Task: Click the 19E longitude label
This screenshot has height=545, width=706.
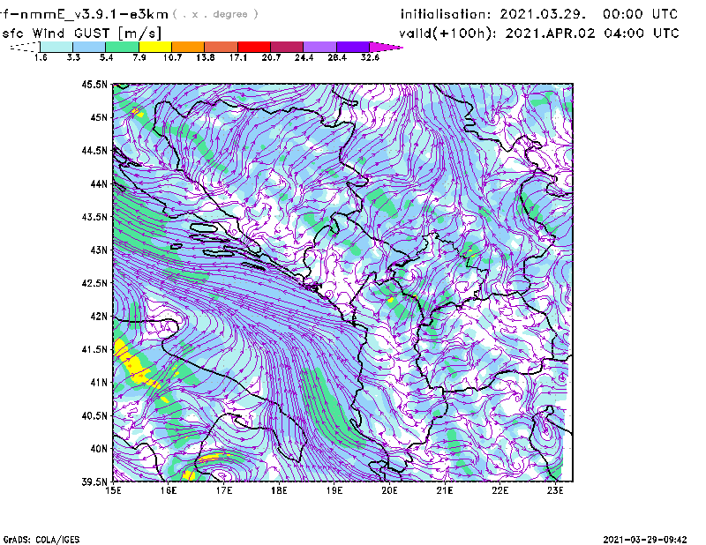Action: pyautogui.click(x=334, y=490)
